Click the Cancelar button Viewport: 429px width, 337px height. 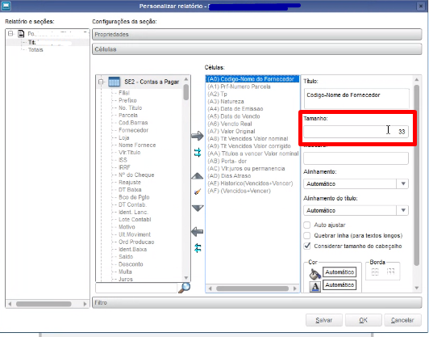402,320
